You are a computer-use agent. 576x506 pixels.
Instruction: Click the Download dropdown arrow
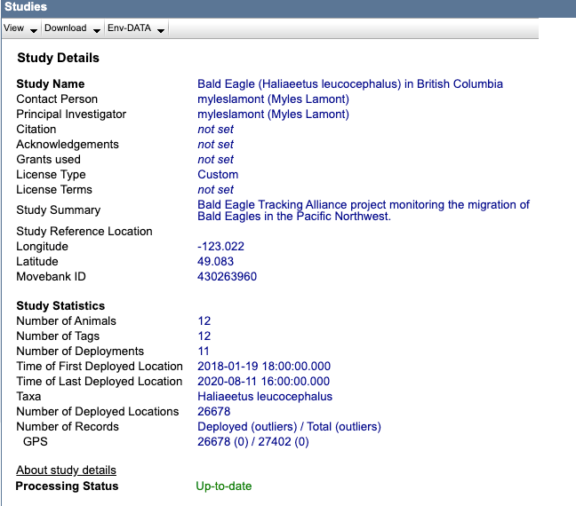click(x=96, y=30)
